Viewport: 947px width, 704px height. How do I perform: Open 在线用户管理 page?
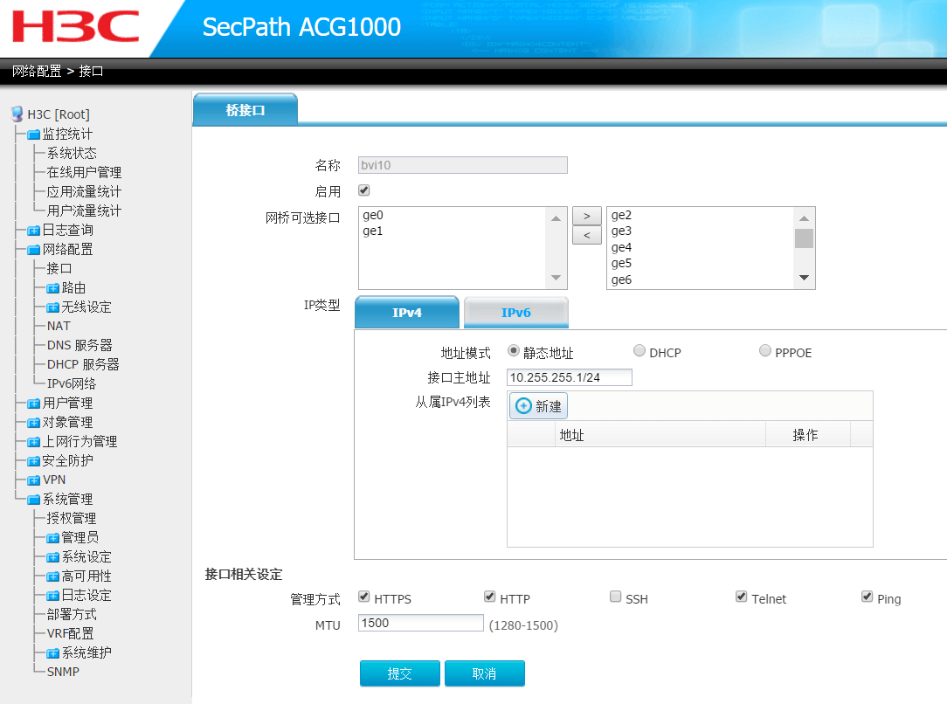[84, 173]
